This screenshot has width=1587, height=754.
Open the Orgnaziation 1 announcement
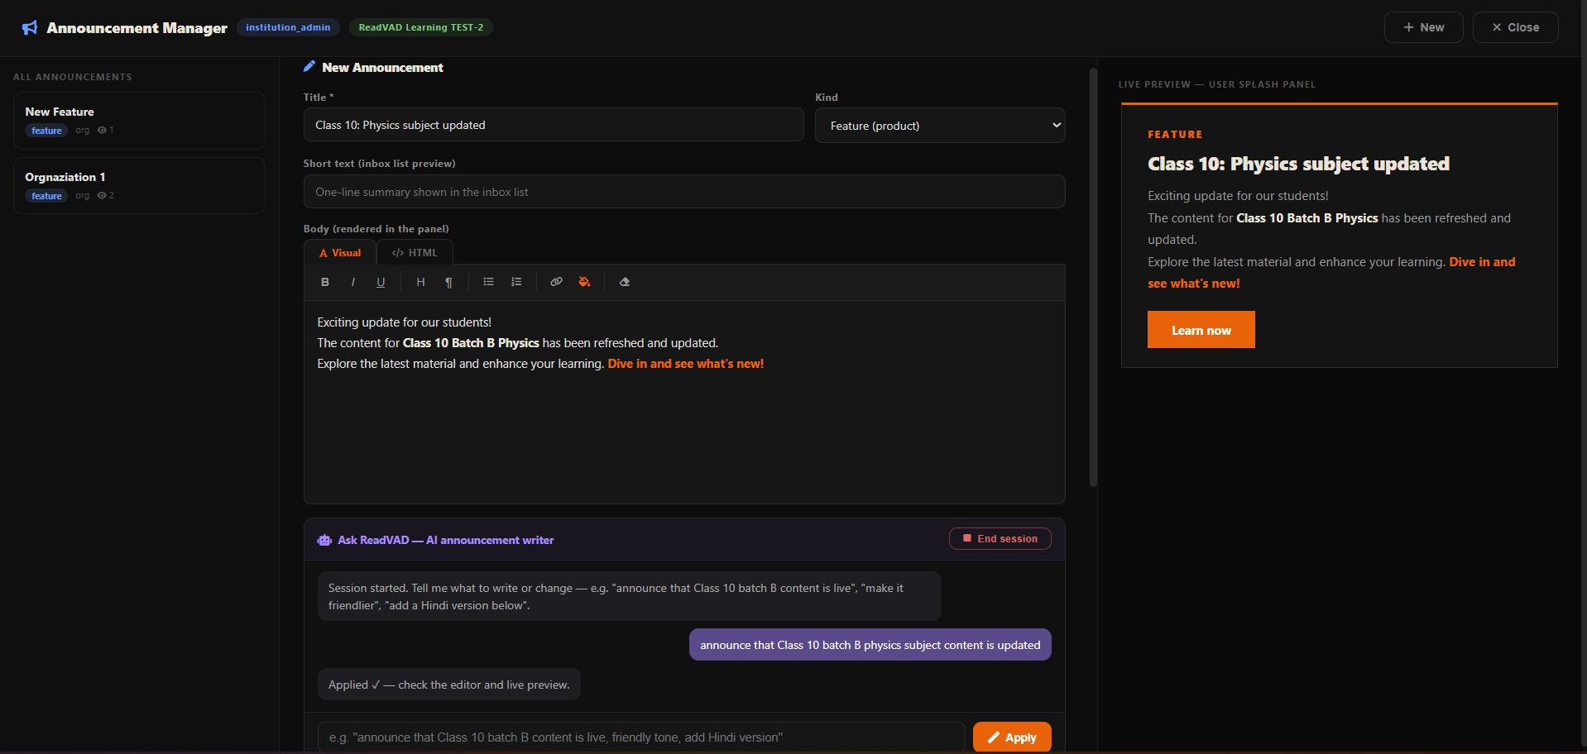[139, 186]
